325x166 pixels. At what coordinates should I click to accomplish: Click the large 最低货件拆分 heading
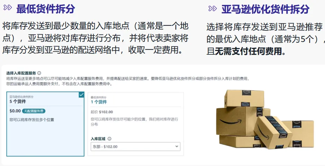point(45,9)
